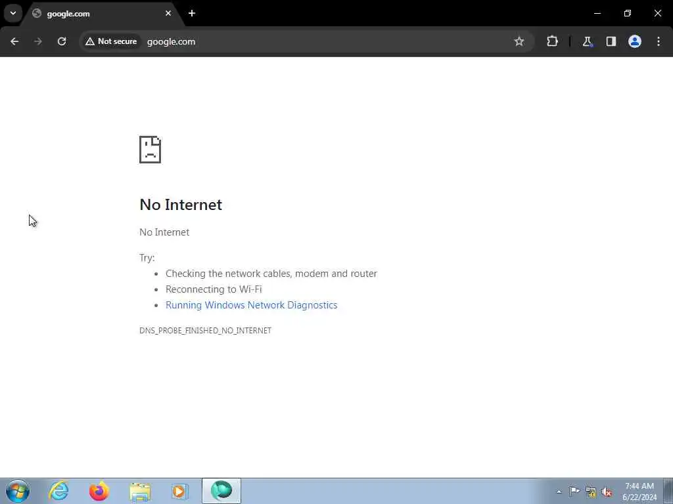The image size is (673, 504).
Task: Click the active browser taskbar button
Action: tap(221, 491)
